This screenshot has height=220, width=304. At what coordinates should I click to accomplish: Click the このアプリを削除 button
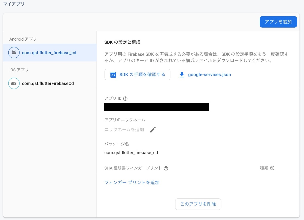(198, 204)
